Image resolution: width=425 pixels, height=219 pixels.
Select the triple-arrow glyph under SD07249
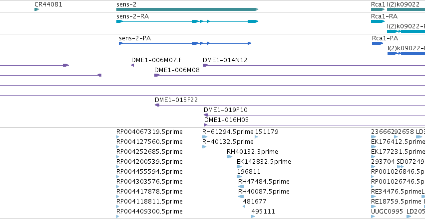400,167
